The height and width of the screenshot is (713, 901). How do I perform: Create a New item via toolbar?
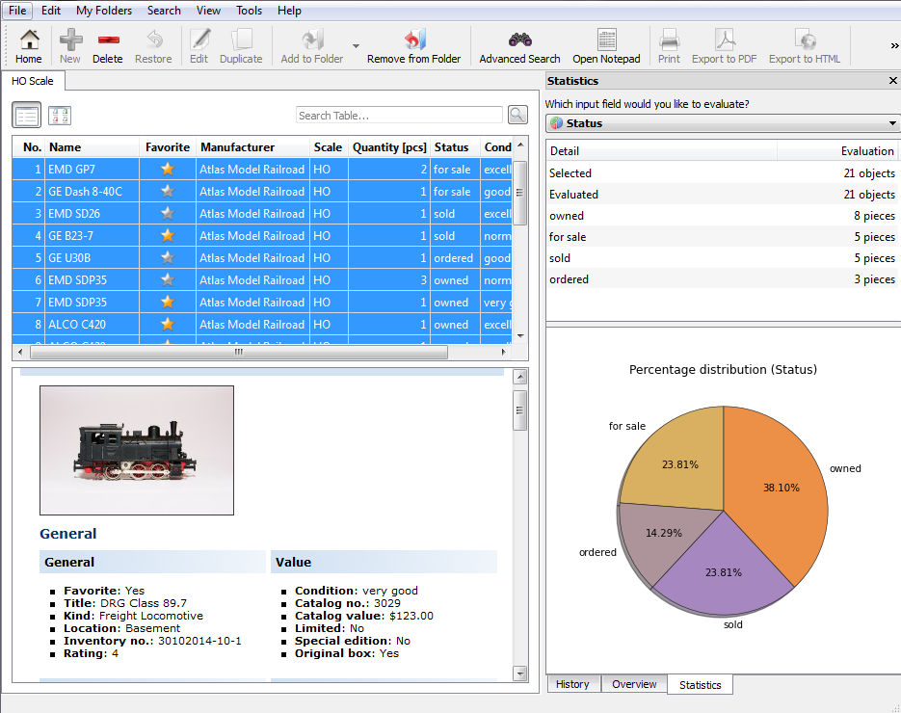coord(70,40)
